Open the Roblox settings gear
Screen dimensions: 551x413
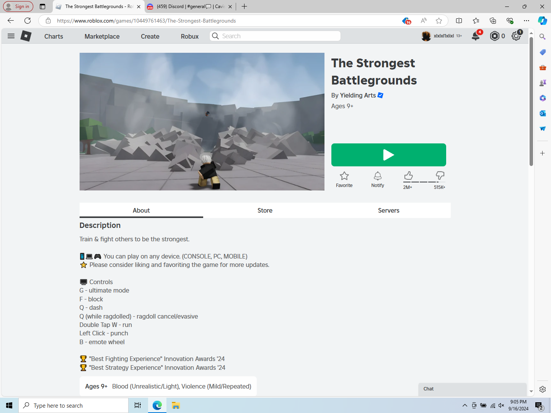[x=516, y=36]
